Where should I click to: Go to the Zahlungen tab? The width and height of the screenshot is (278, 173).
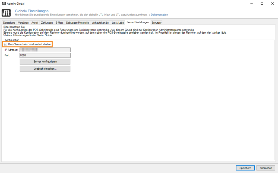pyautogui.click(x=47, y=23)
